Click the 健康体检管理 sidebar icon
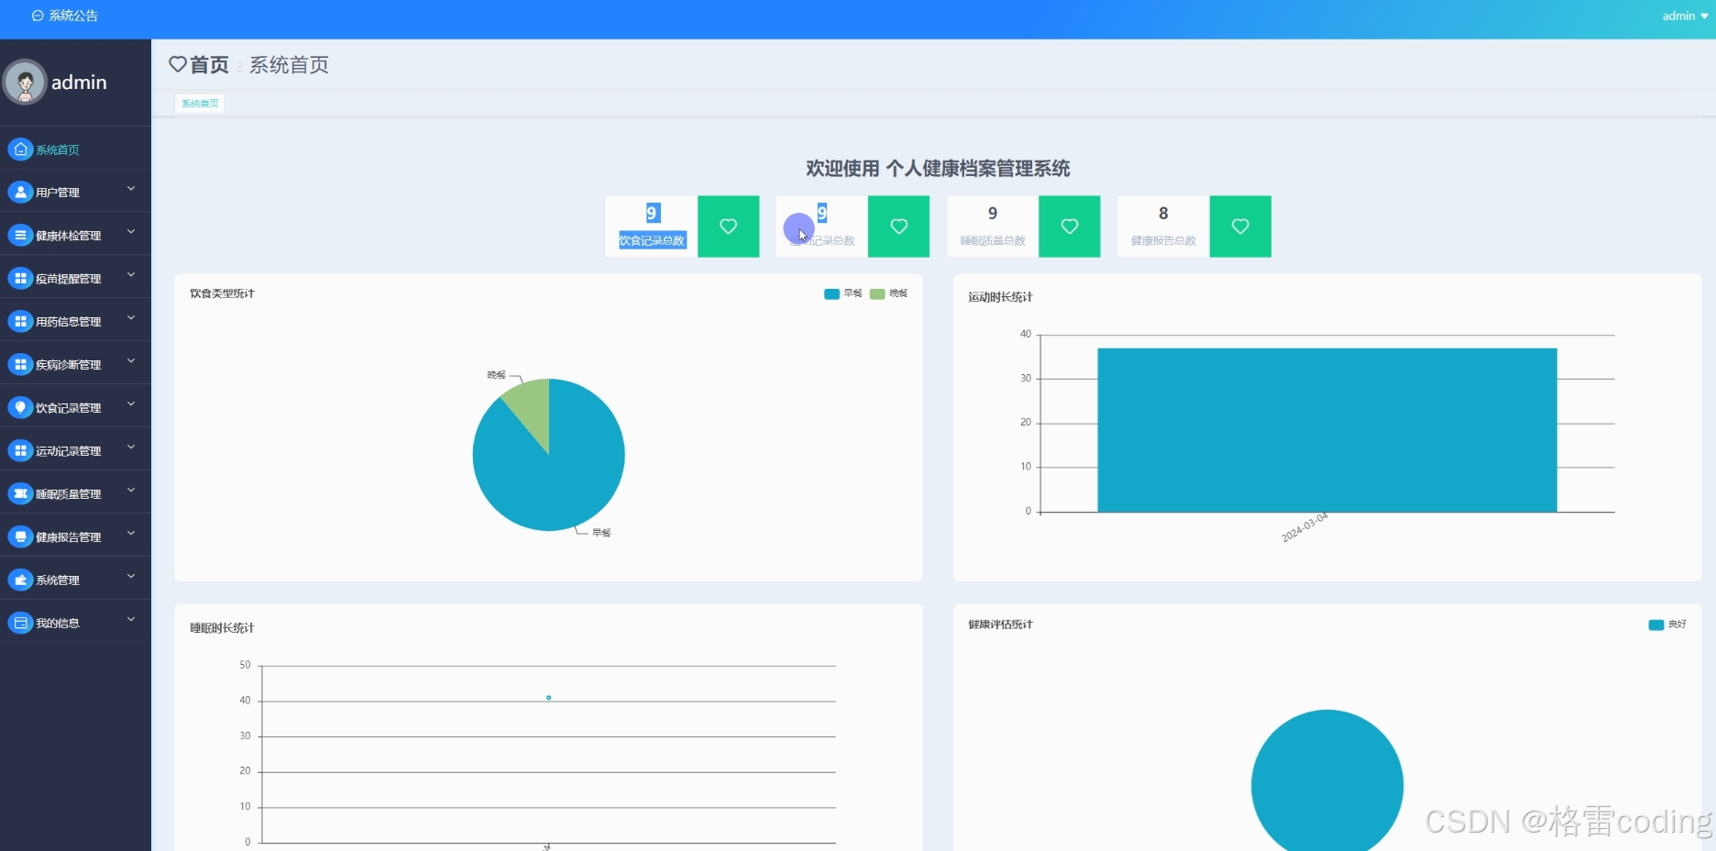Image resolution: width=1716 pixels, height=851 pixels. (20, 235)
